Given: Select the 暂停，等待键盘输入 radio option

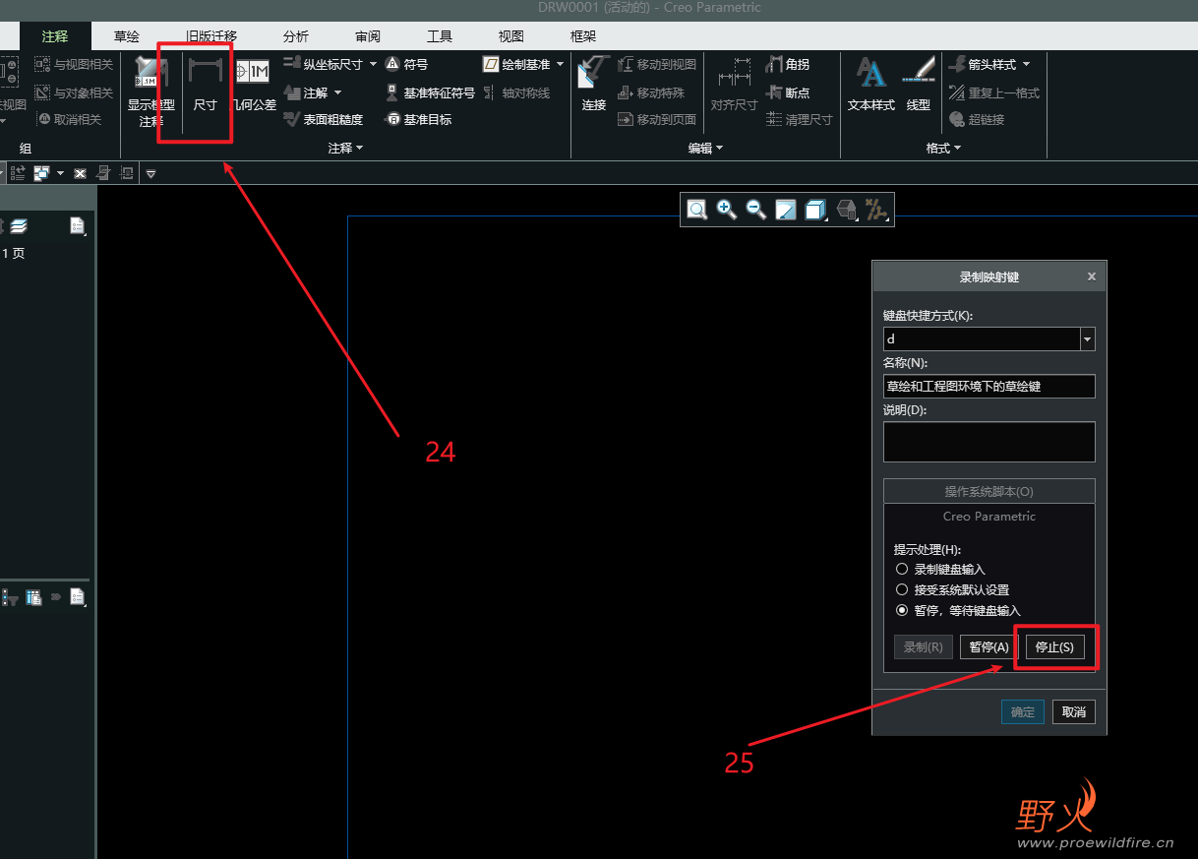Looking at the screenshot, I should tap(901, 611).
